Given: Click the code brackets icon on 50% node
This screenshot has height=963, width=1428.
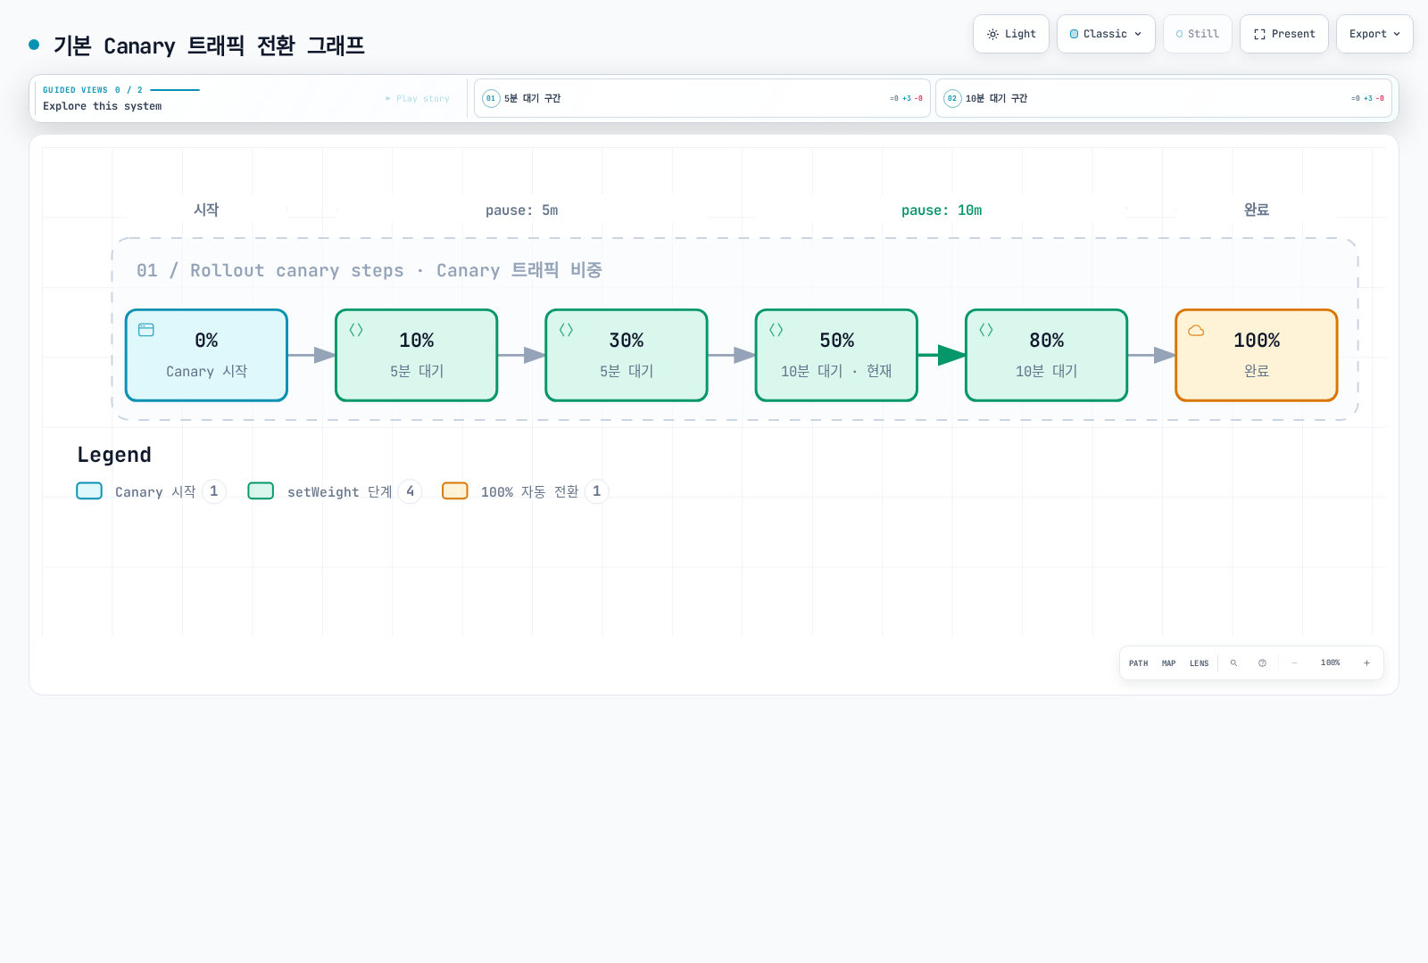Looking at the screenshot, I should click(776, 330).
